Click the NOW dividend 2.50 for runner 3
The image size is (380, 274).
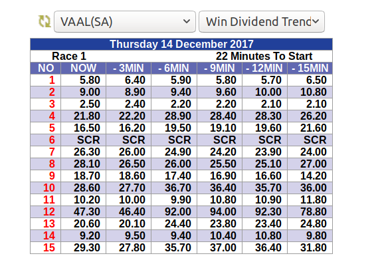point(90,104)
